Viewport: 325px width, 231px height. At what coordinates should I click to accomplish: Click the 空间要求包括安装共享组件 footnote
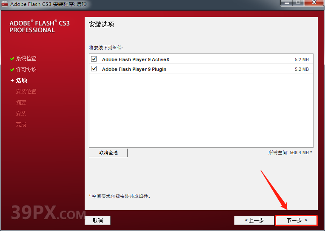click(120, 196)
